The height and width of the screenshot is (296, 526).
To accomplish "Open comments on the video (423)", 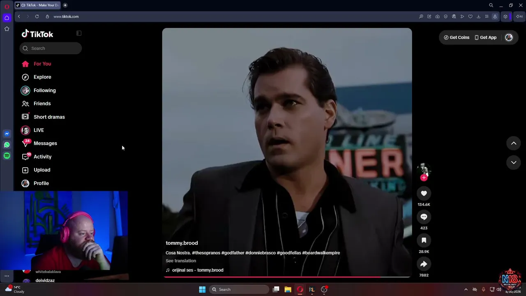I will pos(424,217).
